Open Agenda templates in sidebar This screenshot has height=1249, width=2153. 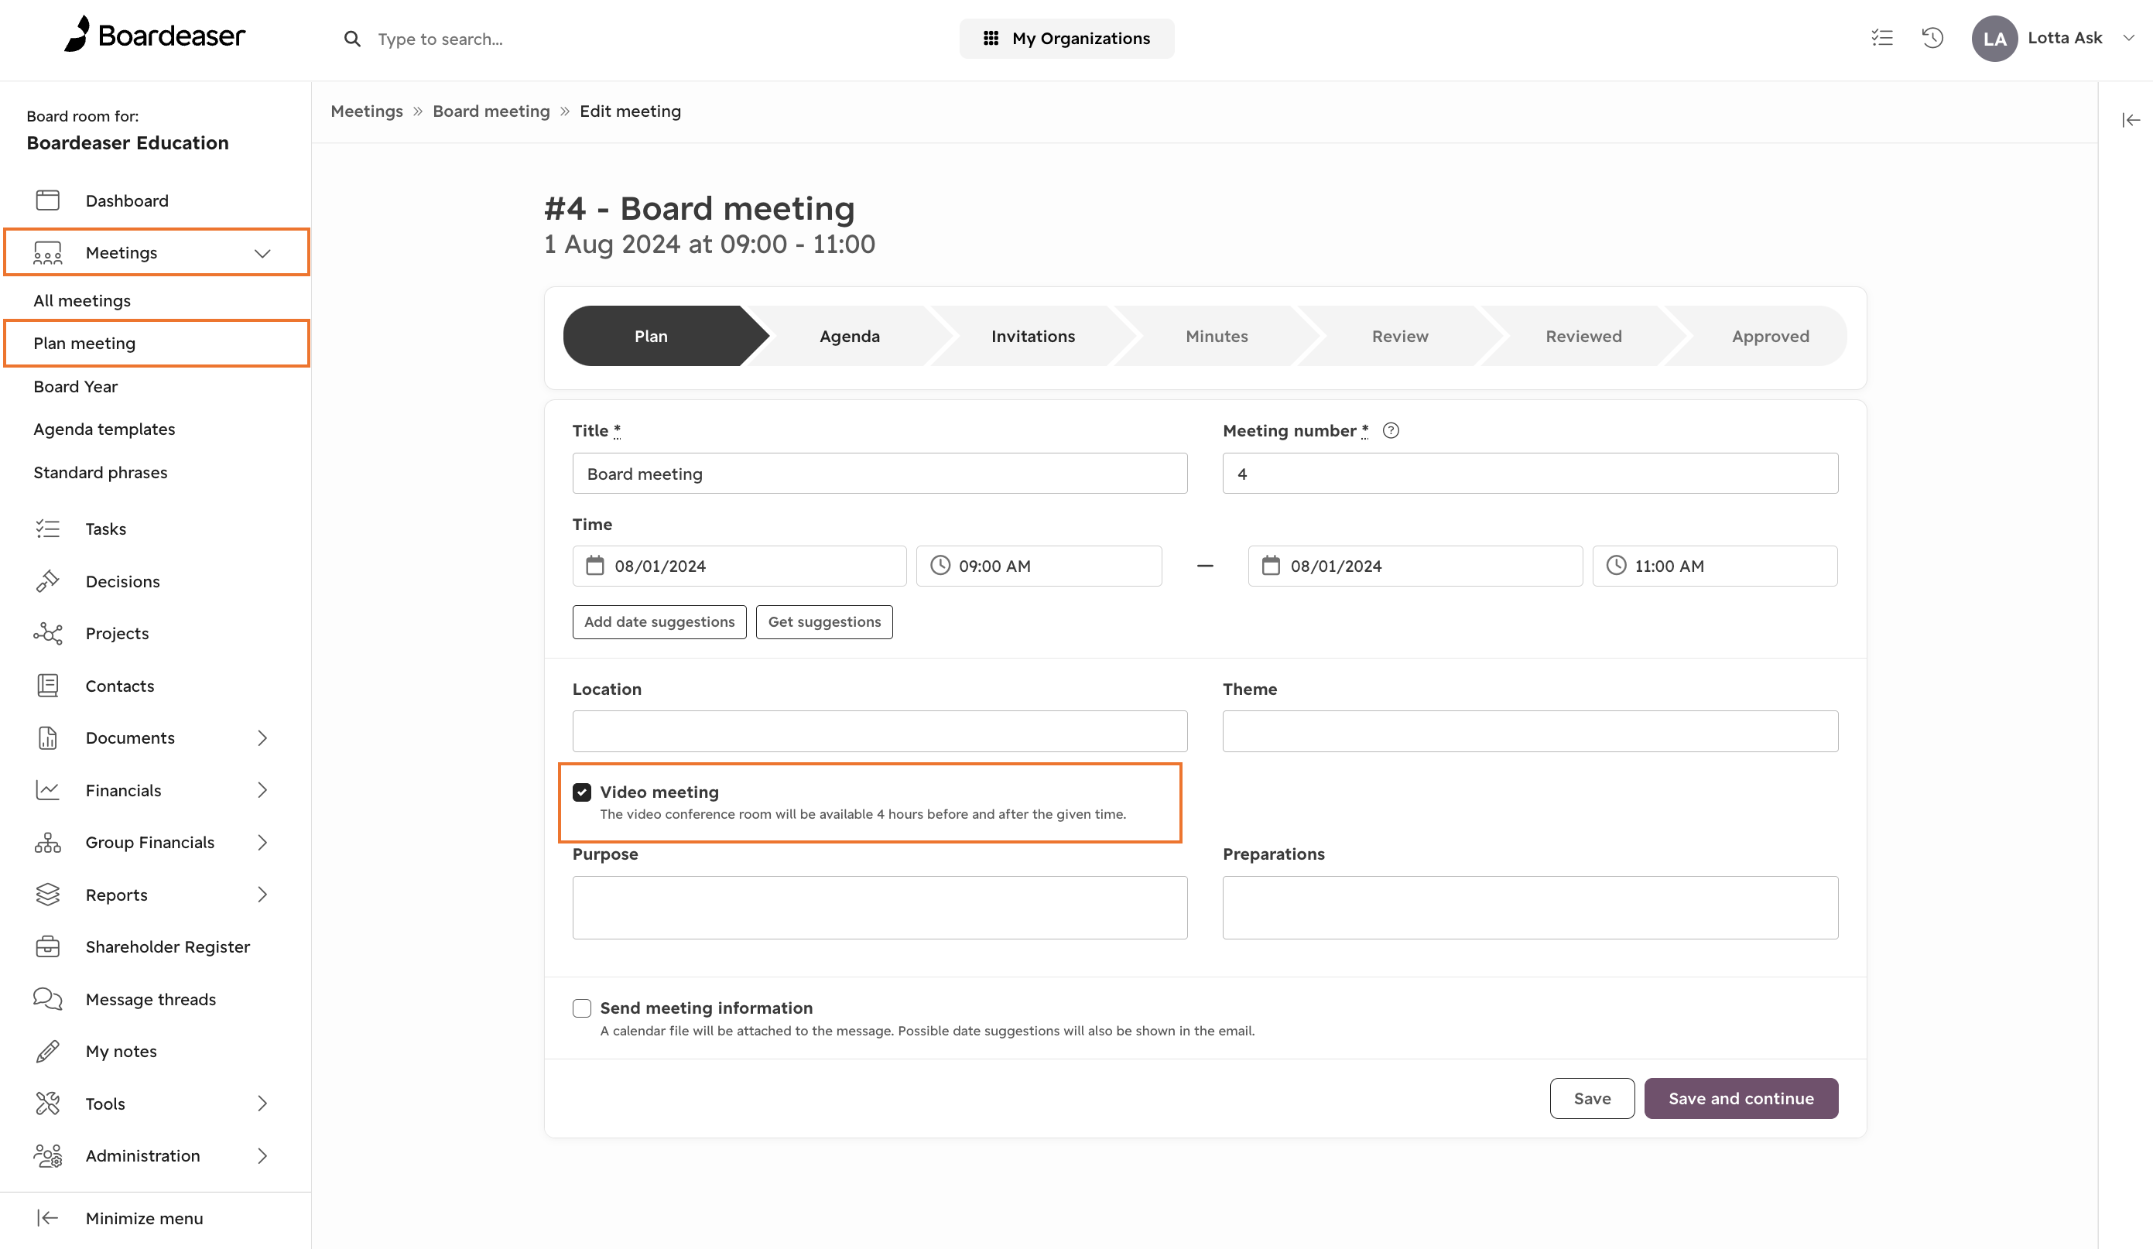104,429
